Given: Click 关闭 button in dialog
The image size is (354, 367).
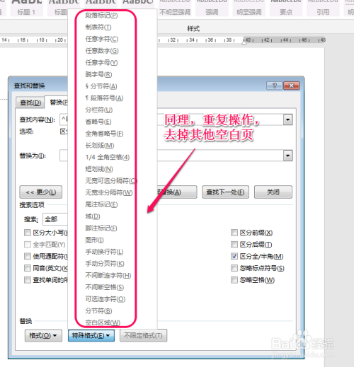Looking at the screenshot, I should (x=273, y=192).
